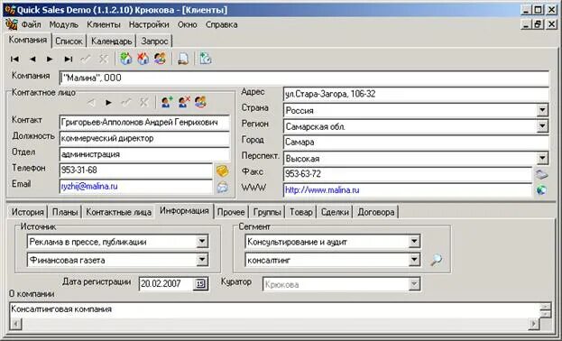Click the Город field containing Самара
Screen dimensions: 562x341
pos(416,142)
